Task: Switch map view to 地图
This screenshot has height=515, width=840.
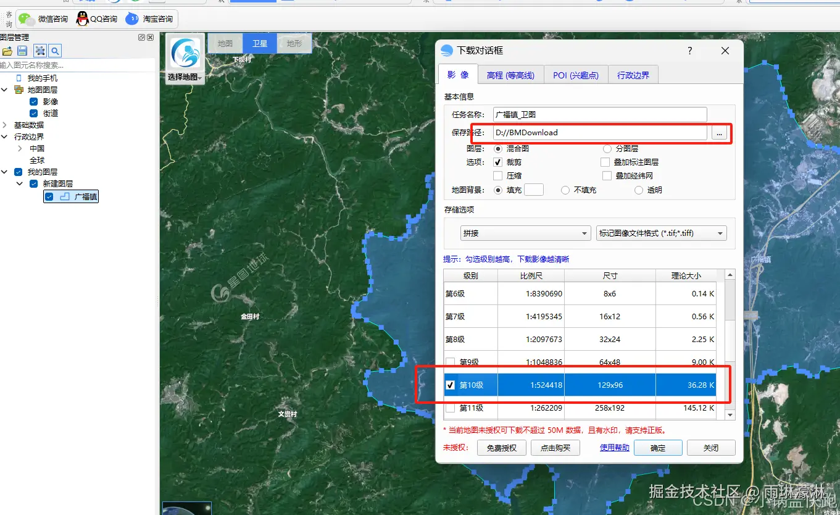Action: [x=225, y=44]
